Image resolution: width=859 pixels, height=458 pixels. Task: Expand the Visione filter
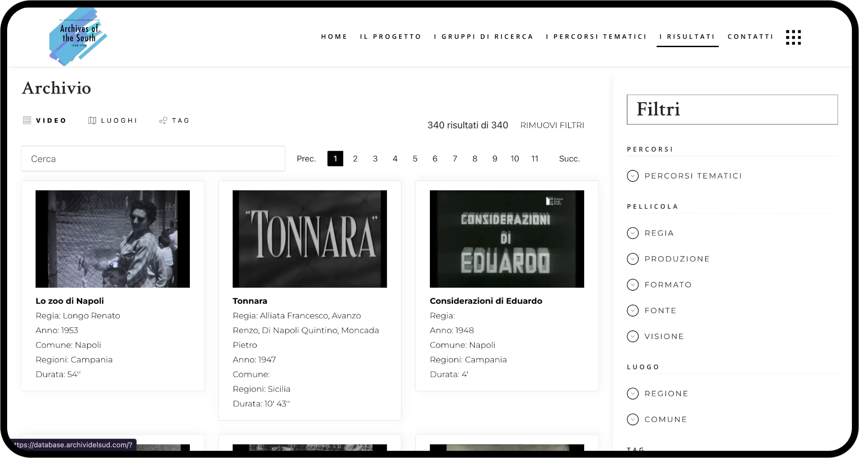coord(633,336)
